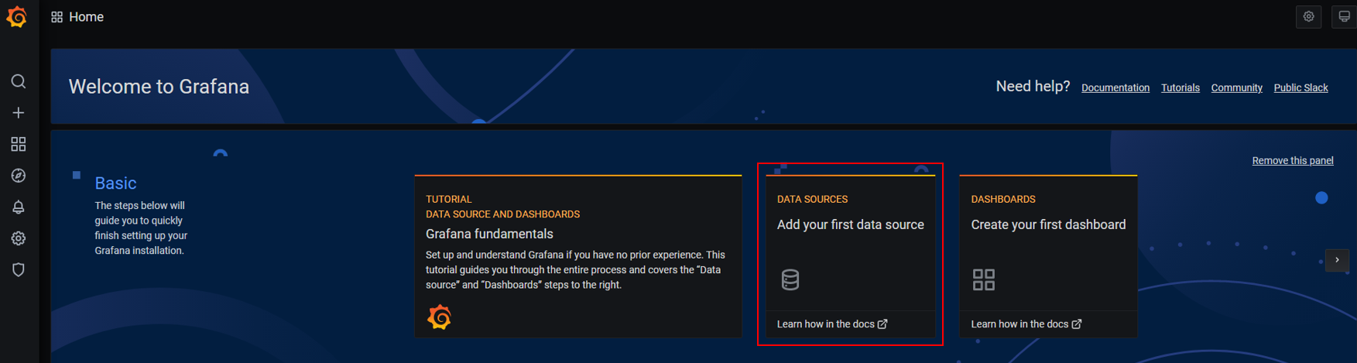Open the Tutorials link

click(1180, 88)
